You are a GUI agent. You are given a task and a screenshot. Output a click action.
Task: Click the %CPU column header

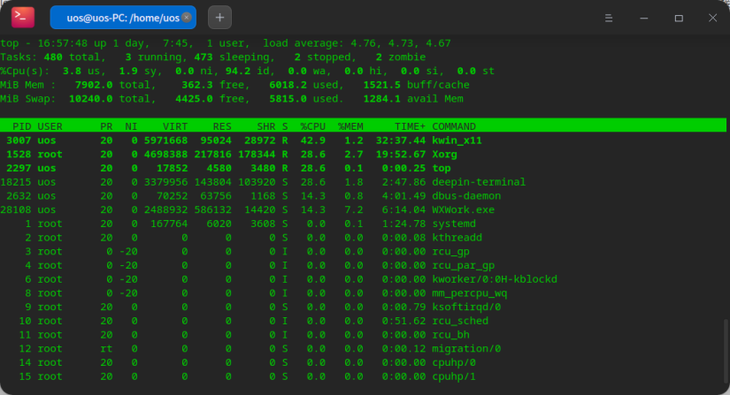[x=313, y=126]
